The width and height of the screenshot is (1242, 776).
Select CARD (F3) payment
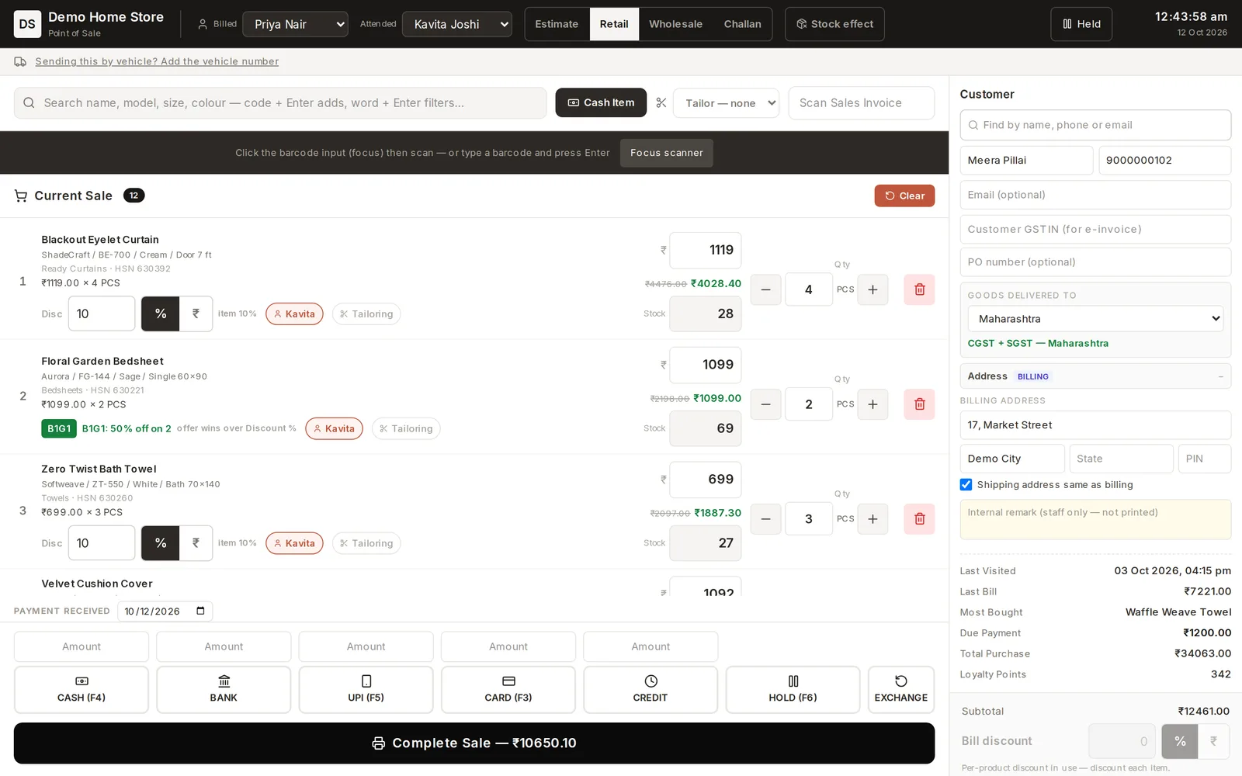(508, 689)
